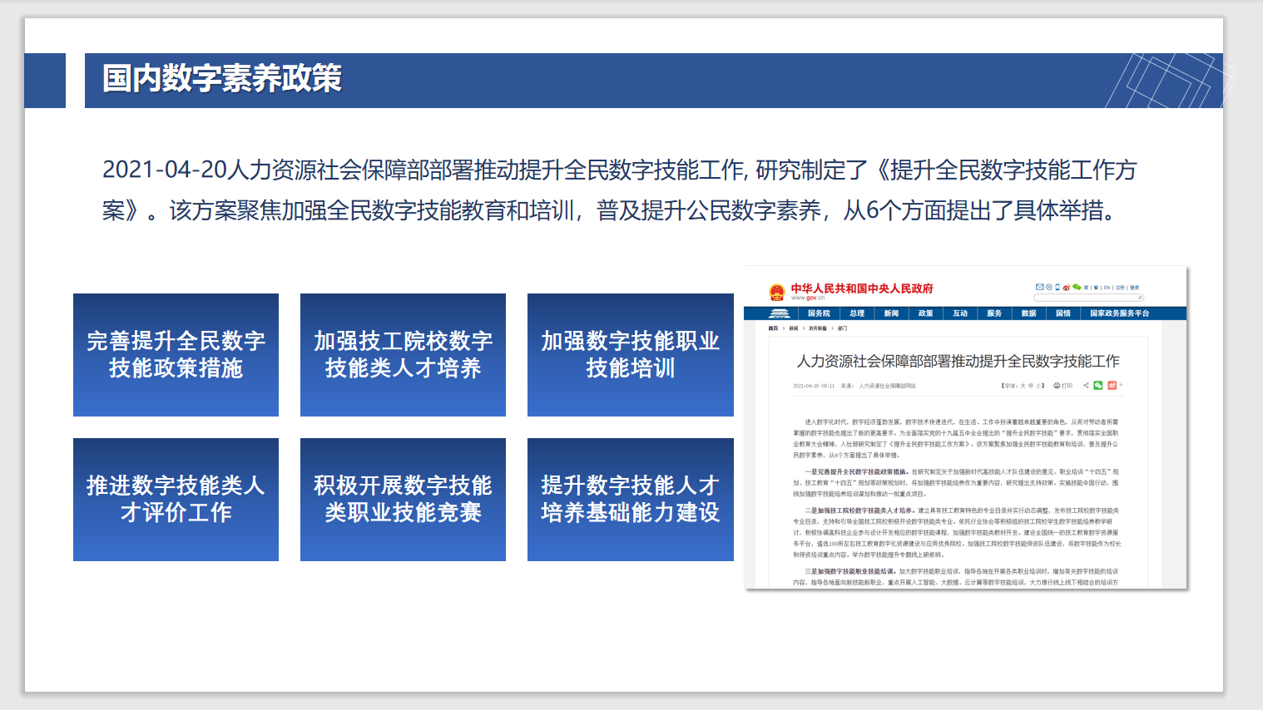Click the green WeChat share button
1263x710 pixels.
click(1098, 386)
